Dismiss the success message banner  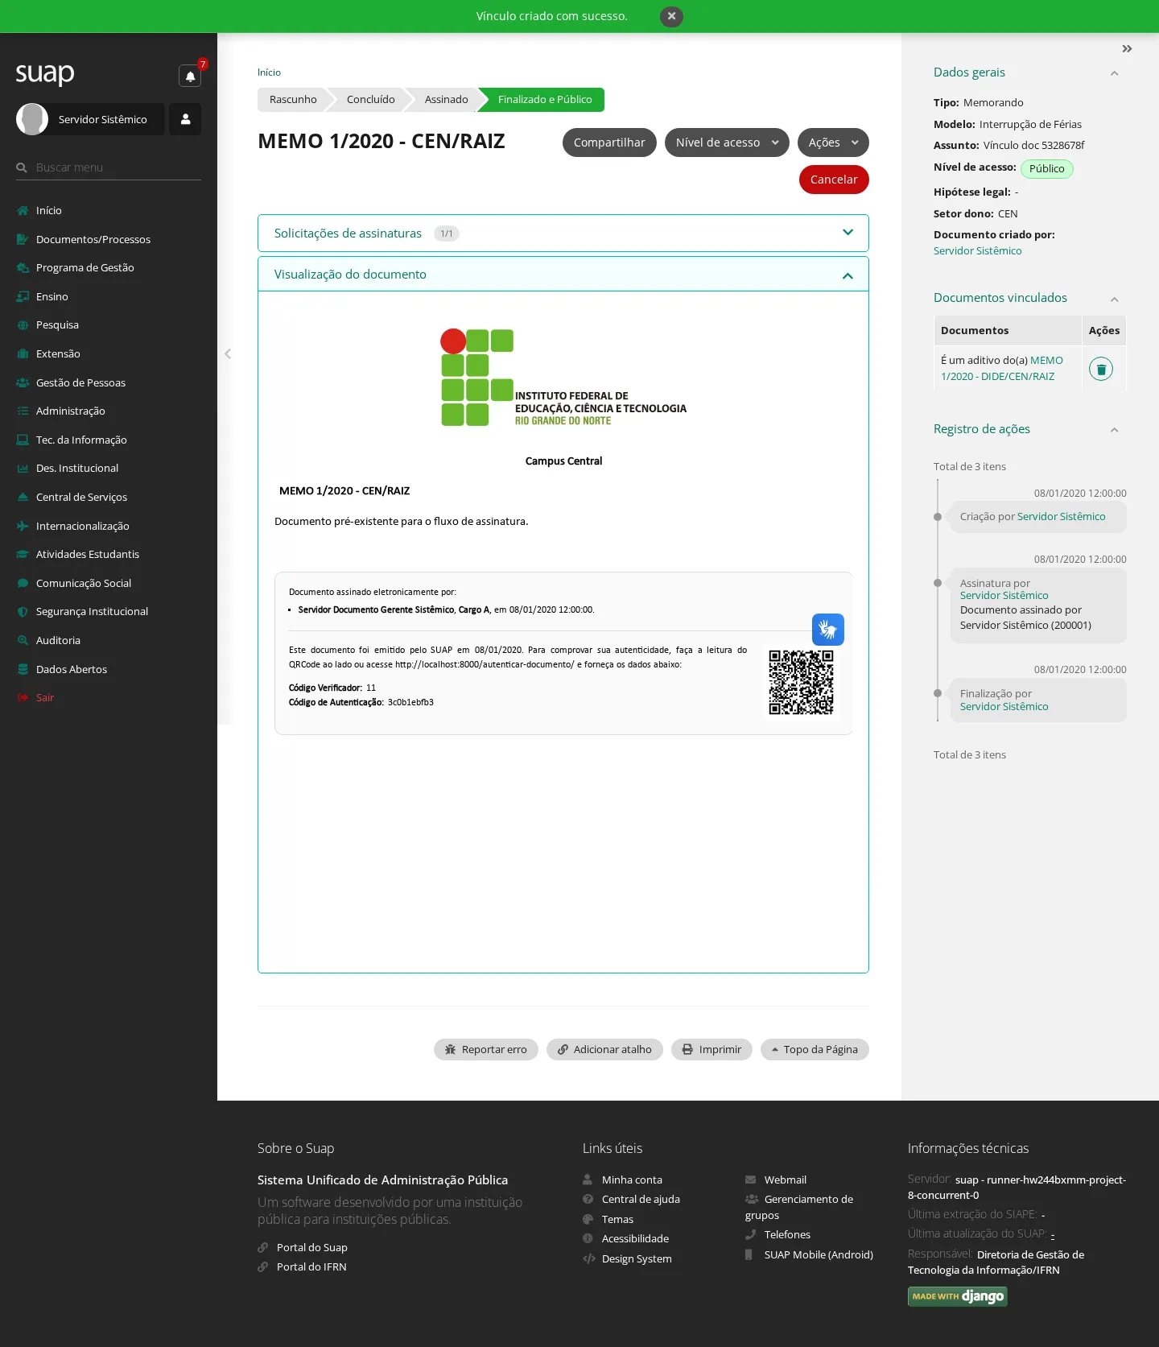(x=671, y=16)
